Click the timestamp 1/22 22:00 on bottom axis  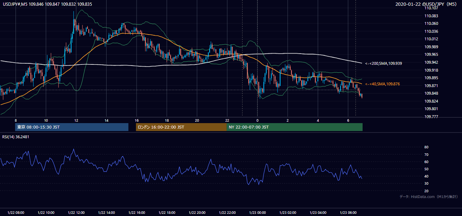coord(227,213)
